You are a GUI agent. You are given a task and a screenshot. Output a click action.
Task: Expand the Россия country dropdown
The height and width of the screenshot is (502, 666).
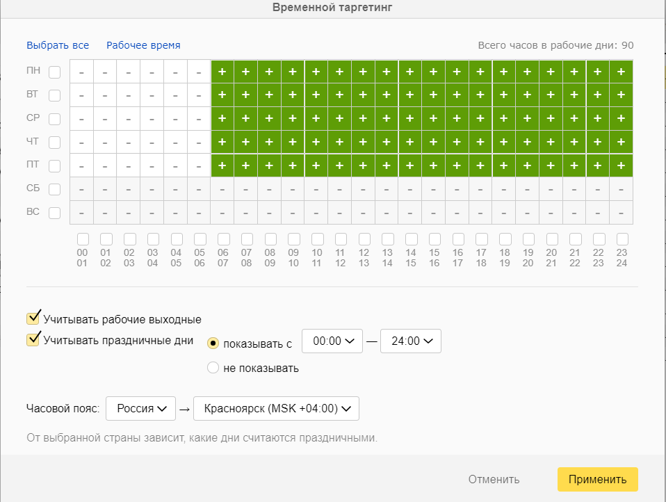(x=140, y=409)
